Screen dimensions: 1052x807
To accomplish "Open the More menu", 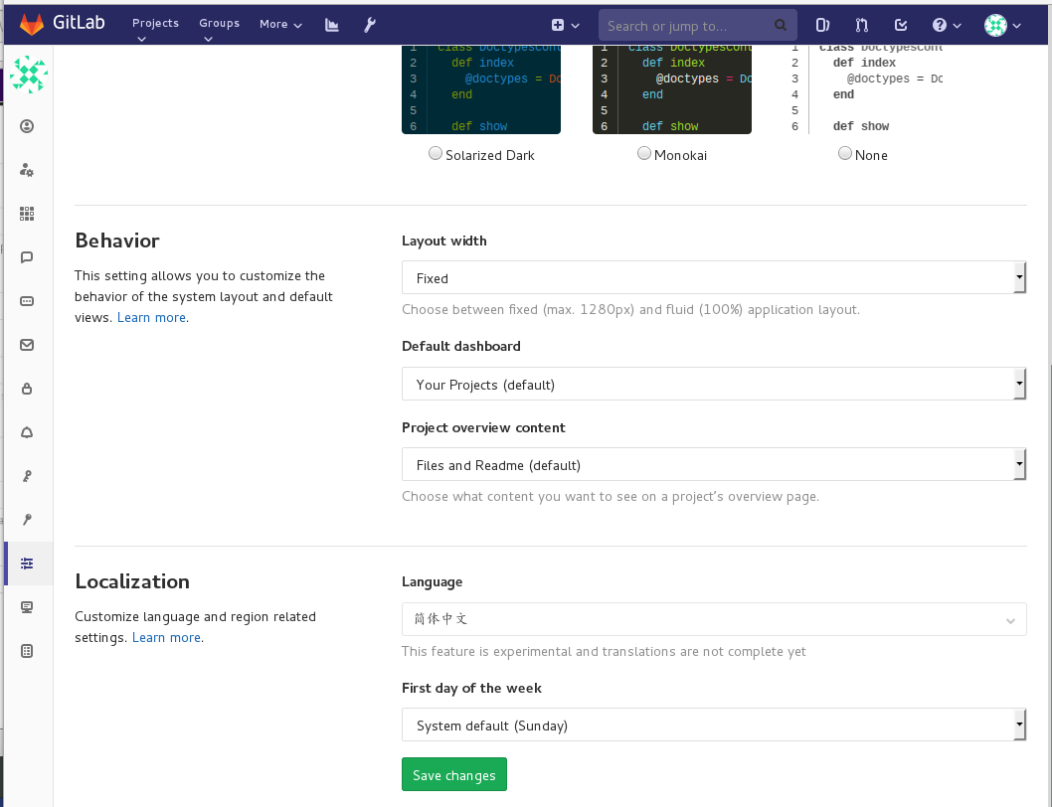I will pyautogui.click(x=280, y=24).
